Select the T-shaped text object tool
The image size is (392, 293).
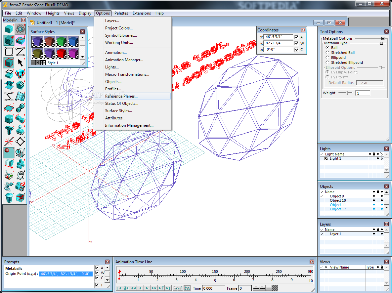click(9, 130)
